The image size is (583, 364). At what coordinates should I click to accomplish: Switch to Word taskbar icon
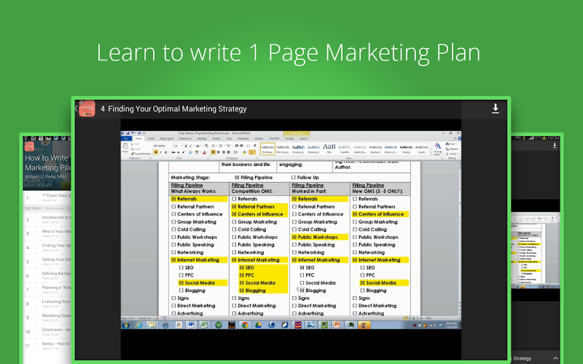(192, 325)
